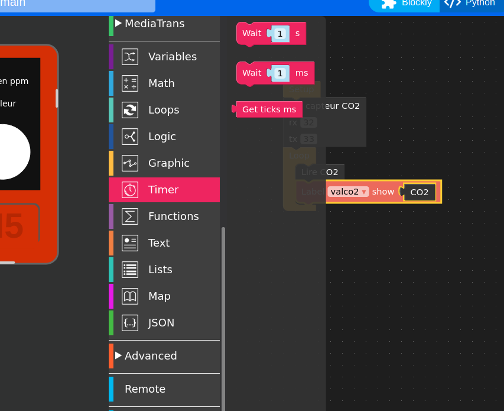
Task: Click the Functions sigma icon
Action: 130,216
